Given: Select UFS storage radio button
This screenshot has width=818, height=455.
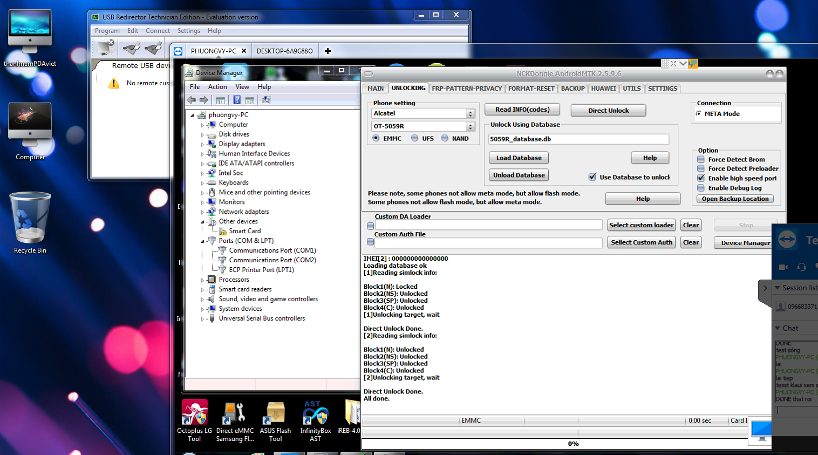Looking at the screenshot, I should point(414,138).
